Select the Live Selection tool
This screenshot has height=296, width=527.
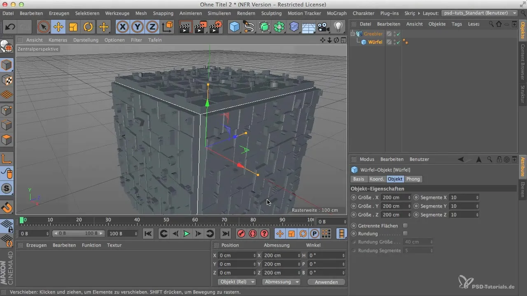point(43,27)
